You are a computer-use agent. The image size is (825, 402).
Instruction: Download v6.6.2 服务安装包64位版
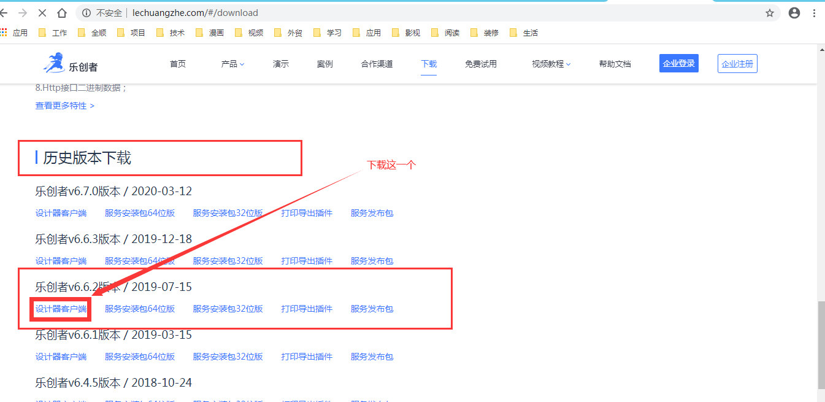(x=140, y=309)
